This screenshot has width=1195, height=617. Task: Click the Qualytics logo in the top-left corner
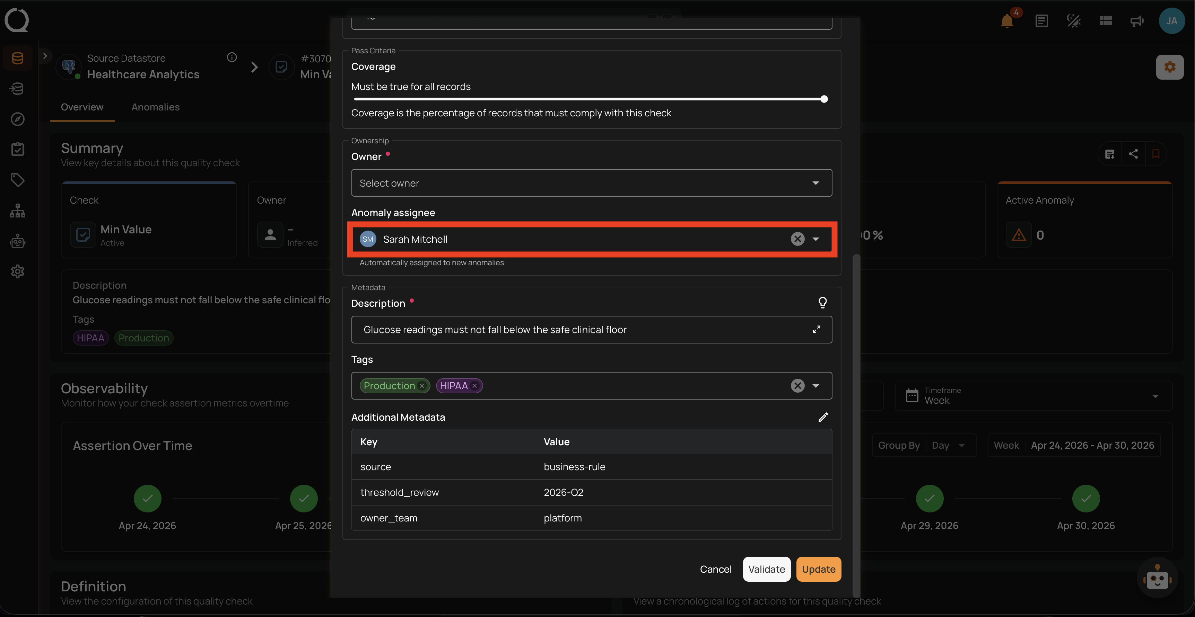(x=17, y=20)
